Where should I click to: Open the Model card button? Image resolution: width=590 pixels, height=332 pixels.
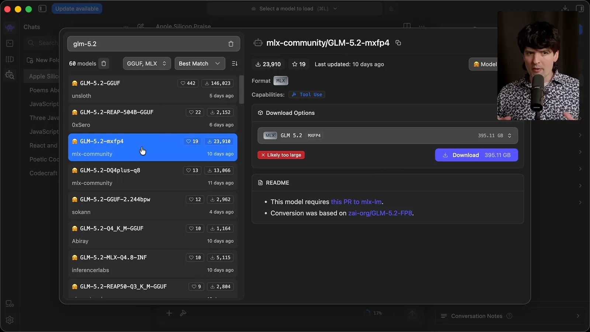pyautogui.click(x=484, y=64)
